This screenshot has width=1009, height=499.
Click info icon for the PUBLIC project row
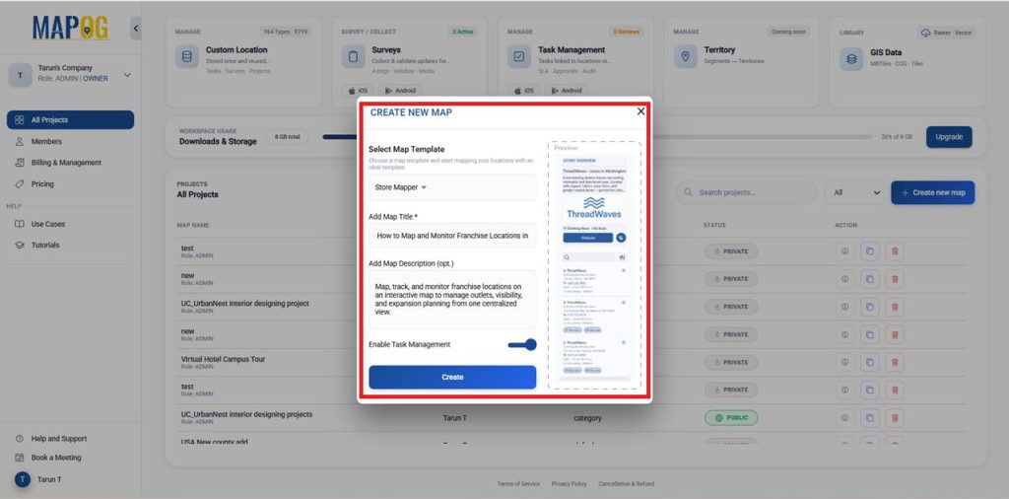pyautogui.click(x=844, y=418)
